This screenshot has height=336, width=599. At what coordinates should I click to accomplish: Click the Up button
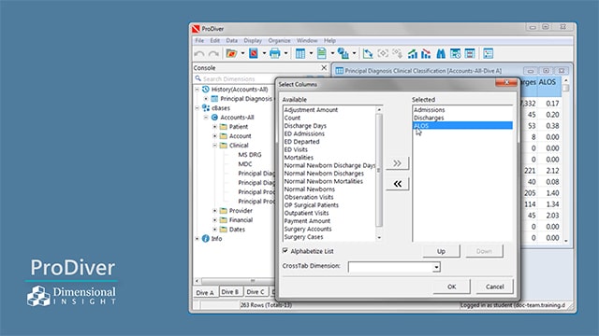tap(441, 251)
